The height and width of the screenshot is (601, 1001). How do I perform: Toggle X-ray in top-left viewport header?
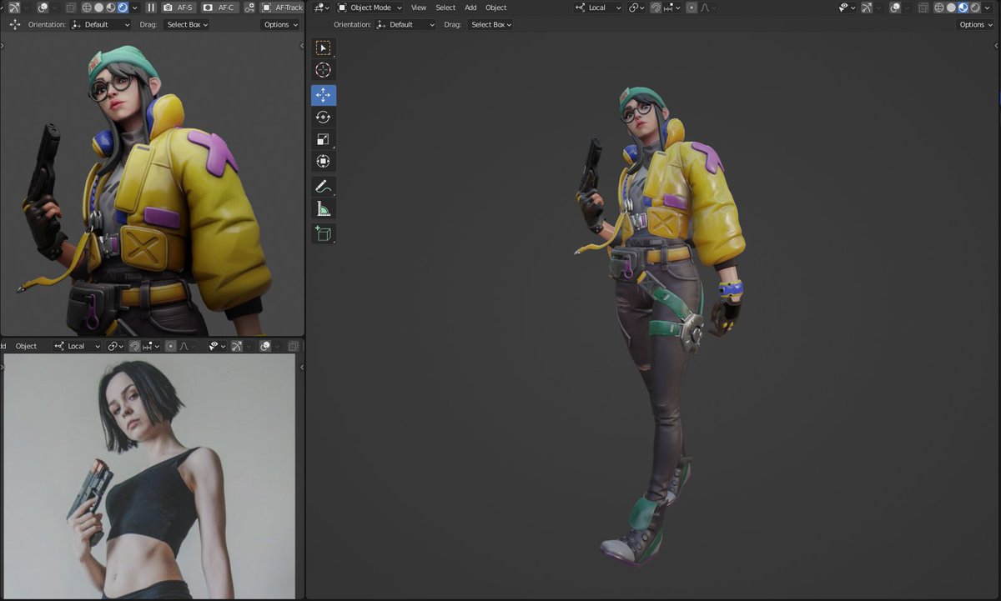tap(70, 8)
